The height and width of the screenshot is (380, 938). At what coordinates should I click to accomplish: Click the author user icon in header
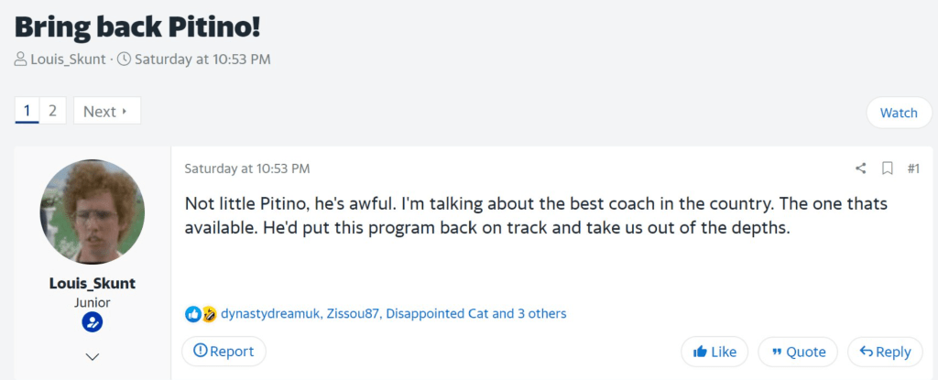tap(21, 60)
